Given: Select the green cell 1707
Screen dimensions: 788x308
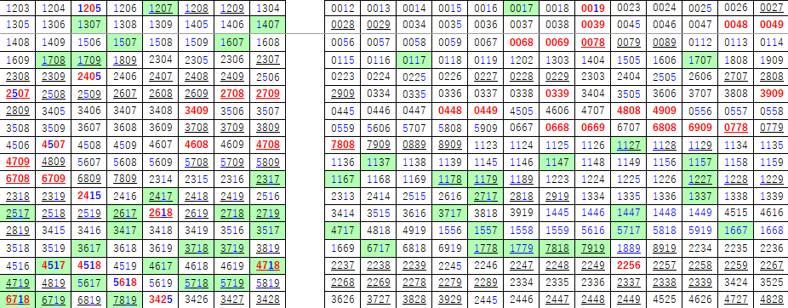Looking at the screenshot, I should [x=699, y=60].
